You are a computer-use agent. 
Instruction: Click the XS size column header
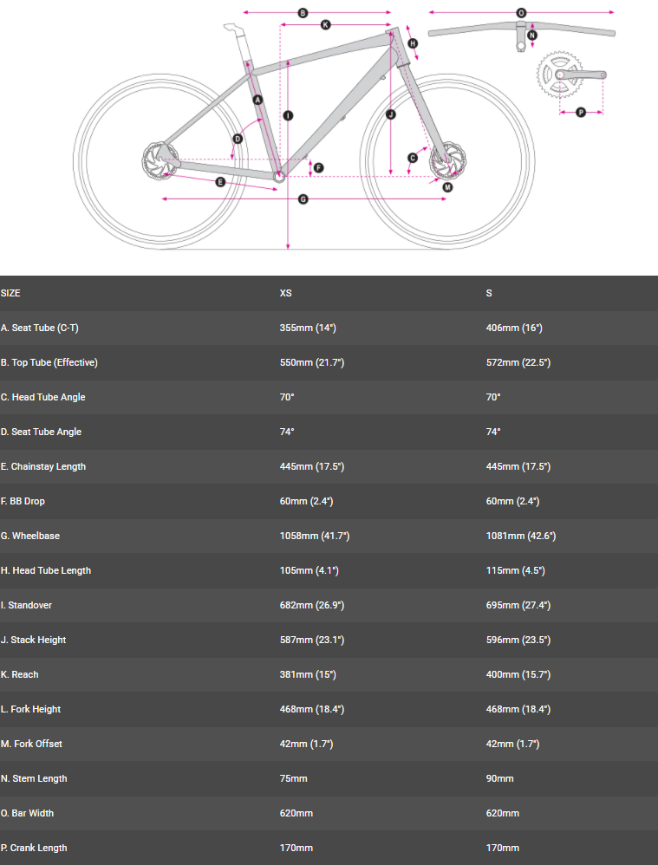(286, 294)
